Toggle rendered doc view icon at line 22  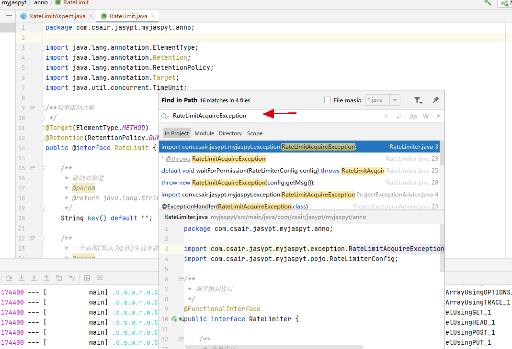32,238
